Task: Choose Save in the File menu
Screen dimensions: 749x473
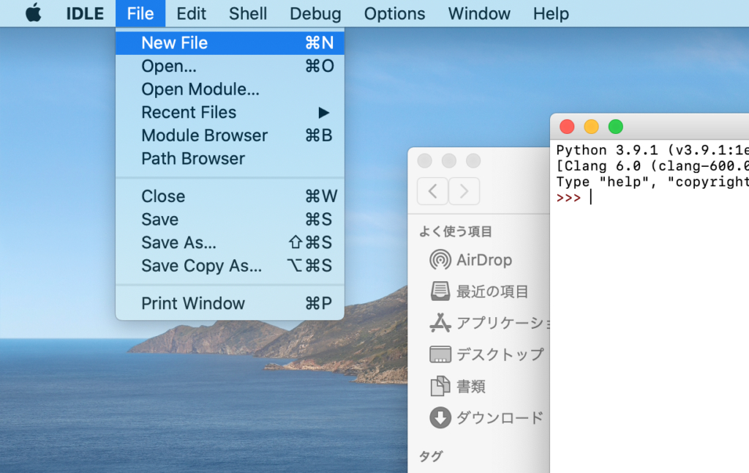Action: (230, 219)
